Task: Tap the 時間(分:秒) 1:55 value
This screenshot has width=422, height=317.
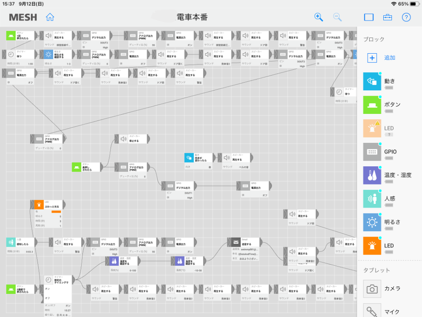Action: [30, 64]
